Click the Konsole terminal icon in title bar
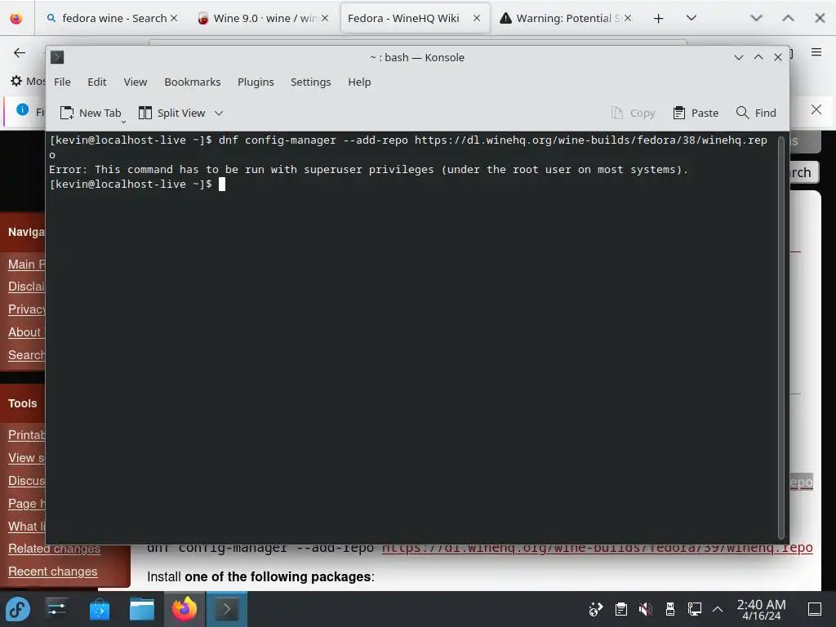The image size is (836, 627). (x=57, y=57)
